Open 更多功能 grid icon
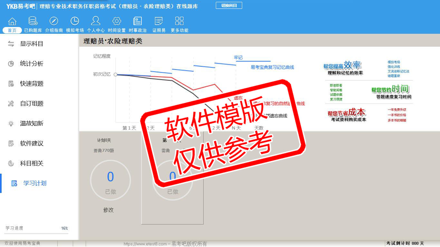 point(179,22)
